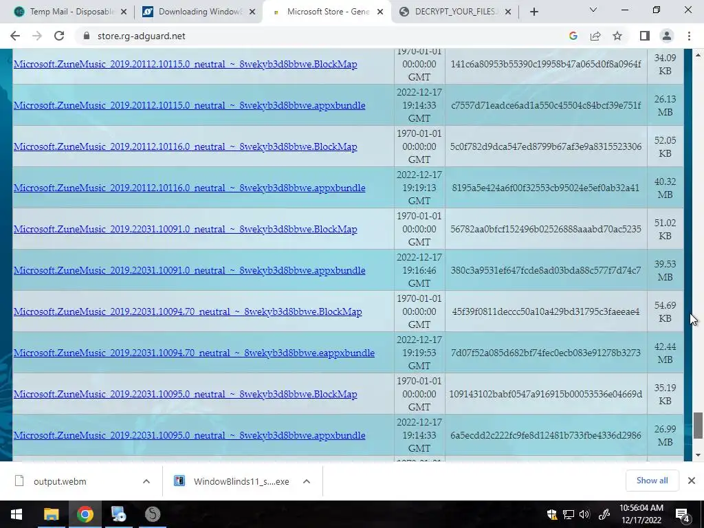Open Chrome side panel icon
Viewport: 704px width, 528px height.
point(644,36)
